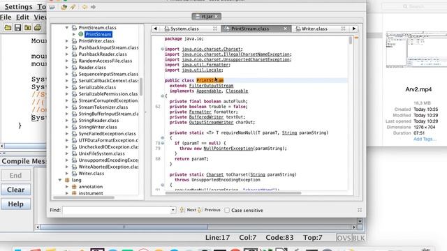Screen dimensions: 447x251
Task: Select the instrument package in the tree
Action: (x=91, y=193)
